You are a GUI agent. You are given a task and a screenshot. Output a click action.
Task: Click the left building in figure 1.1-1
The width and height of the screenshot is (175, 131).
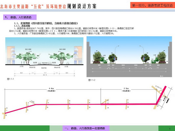(x=11, y=55)
